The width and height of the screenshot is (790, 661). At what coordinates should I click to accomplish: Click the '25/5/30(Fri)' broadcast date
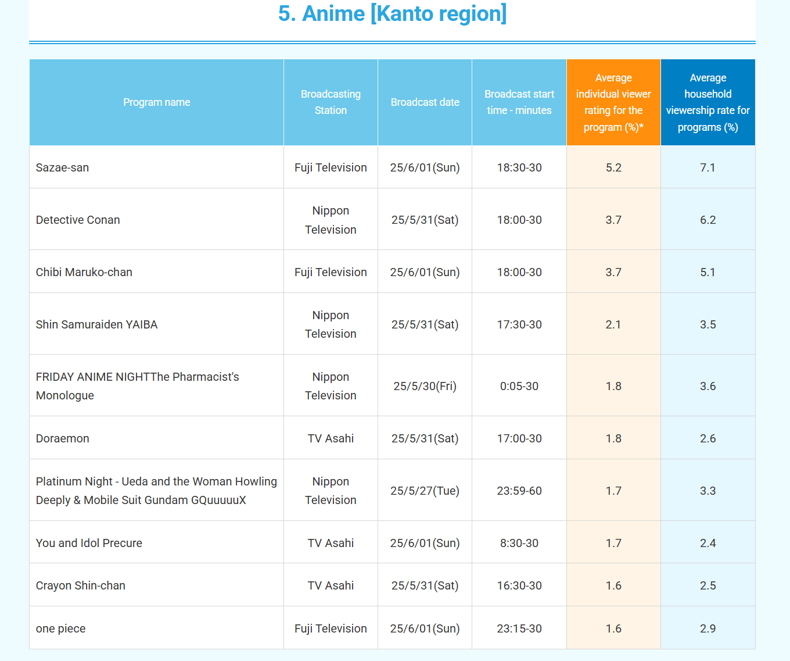coord(425,386)
